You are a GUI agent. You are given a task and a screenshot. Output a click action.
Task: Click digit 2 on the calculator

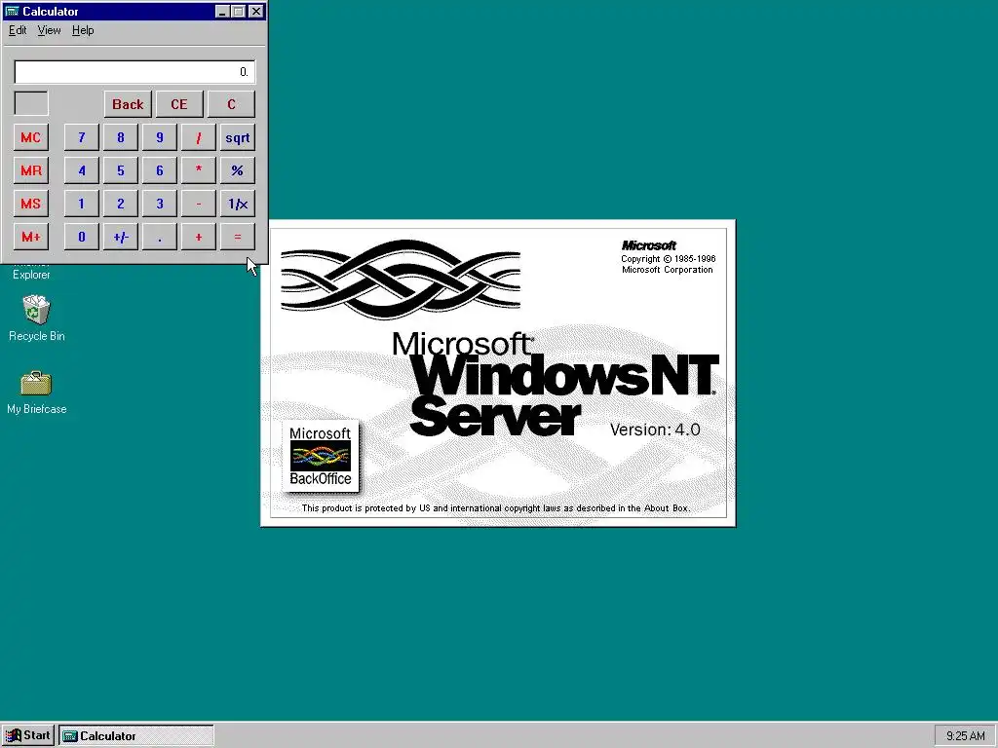[120, 204]
